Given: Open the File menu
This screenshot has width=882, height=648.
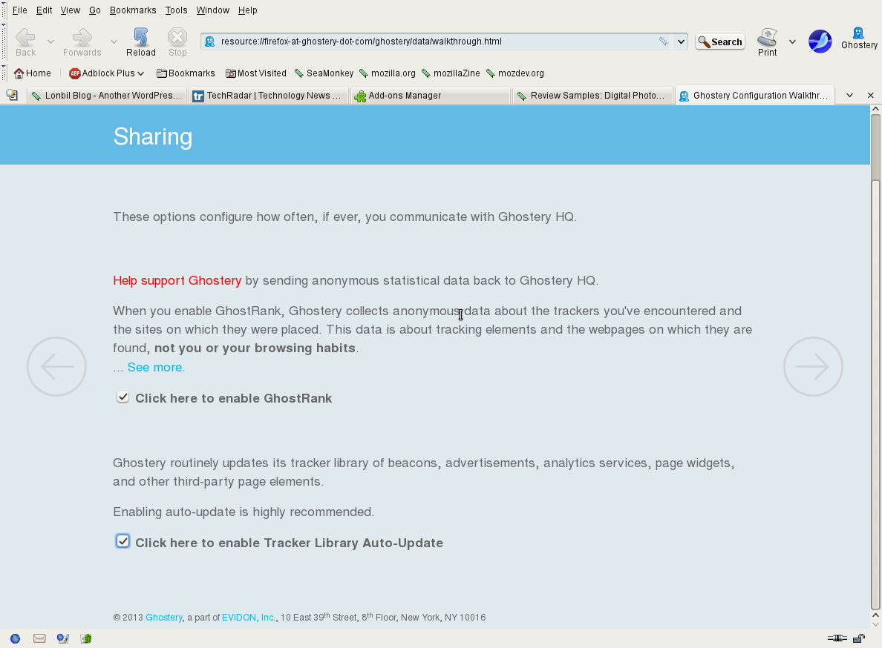Looking at the screenshot, I should 20,10.
